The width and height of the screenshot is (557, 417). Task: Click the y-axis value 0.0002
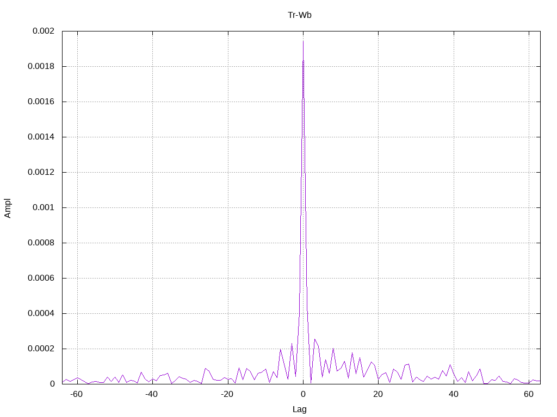click(x=41, y=349)
